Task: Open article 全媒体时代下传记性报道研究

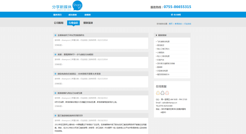Action: (71, 35)
